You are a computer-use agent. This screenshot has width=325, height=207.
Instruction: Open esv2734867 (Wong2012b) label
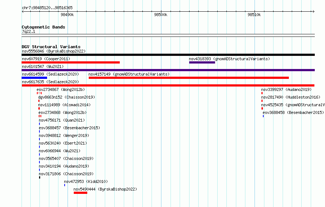(61, 89)
